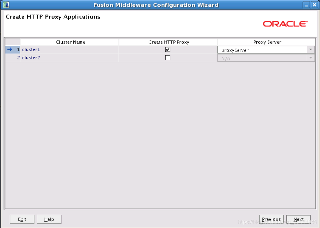The width and height of the screenshot is (320, 228).
Task: Open Help for this wizard page
Action: [49, 219]
